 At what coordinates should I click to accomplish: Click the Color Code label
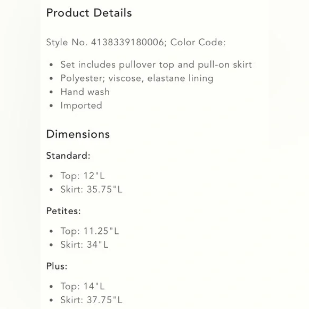pos(198,43)
